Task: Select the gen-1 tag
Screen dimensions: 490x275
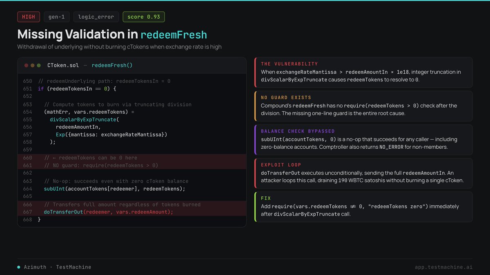Action: coord(57,17)
